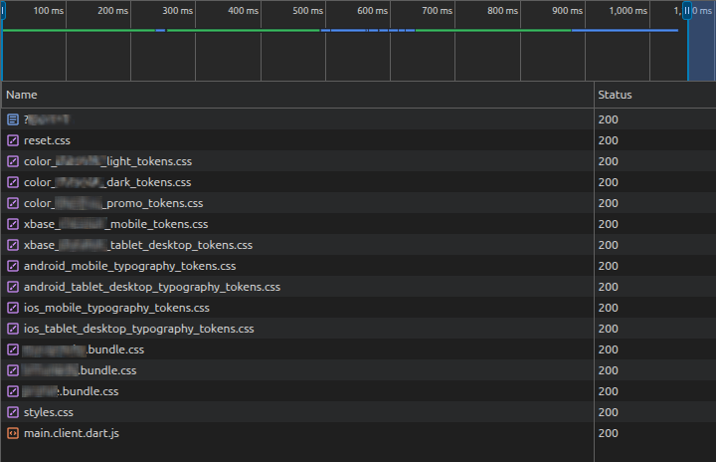Select the color light_tokens.css request
The width and height of the screenshot is (716, 462).
(x=107, y=161)
